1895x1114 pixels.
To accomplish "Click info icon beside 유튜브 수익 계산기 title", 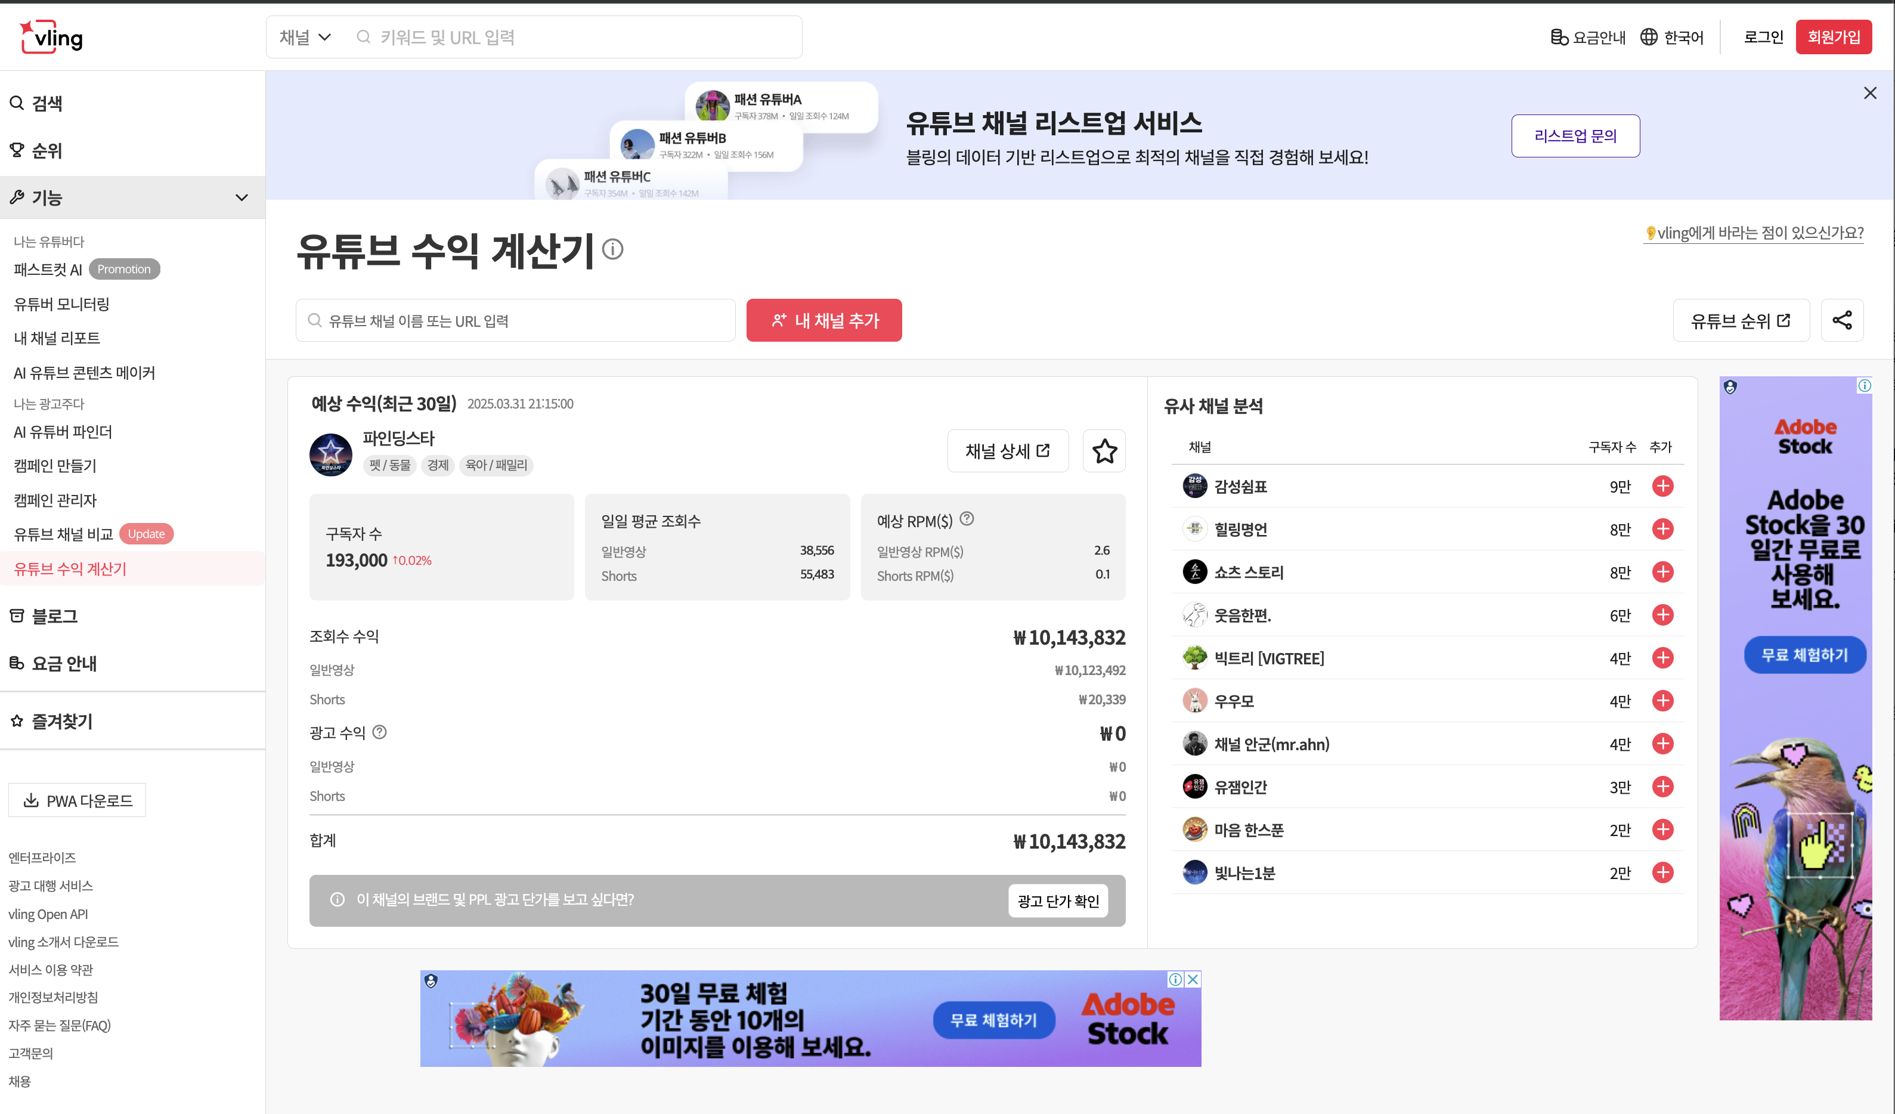I will click(x=613, y=249).
